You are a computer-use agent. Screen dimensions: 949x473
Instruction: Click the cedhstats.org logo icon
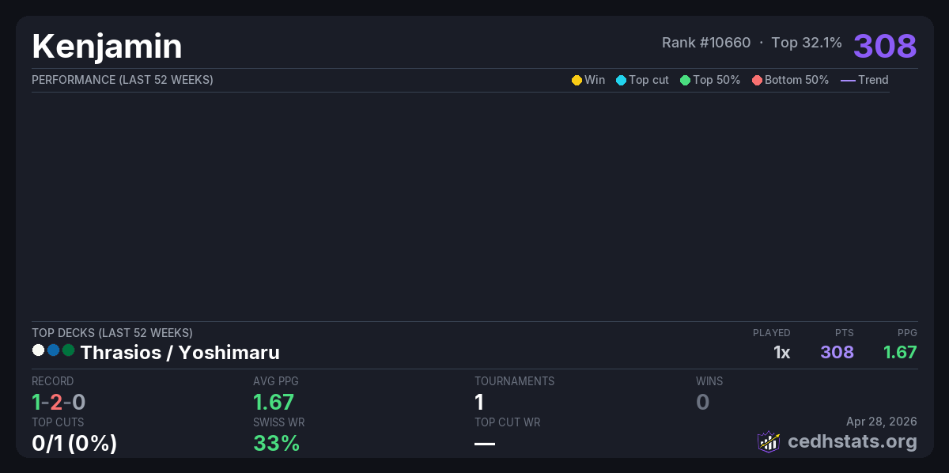click(769, 441)
